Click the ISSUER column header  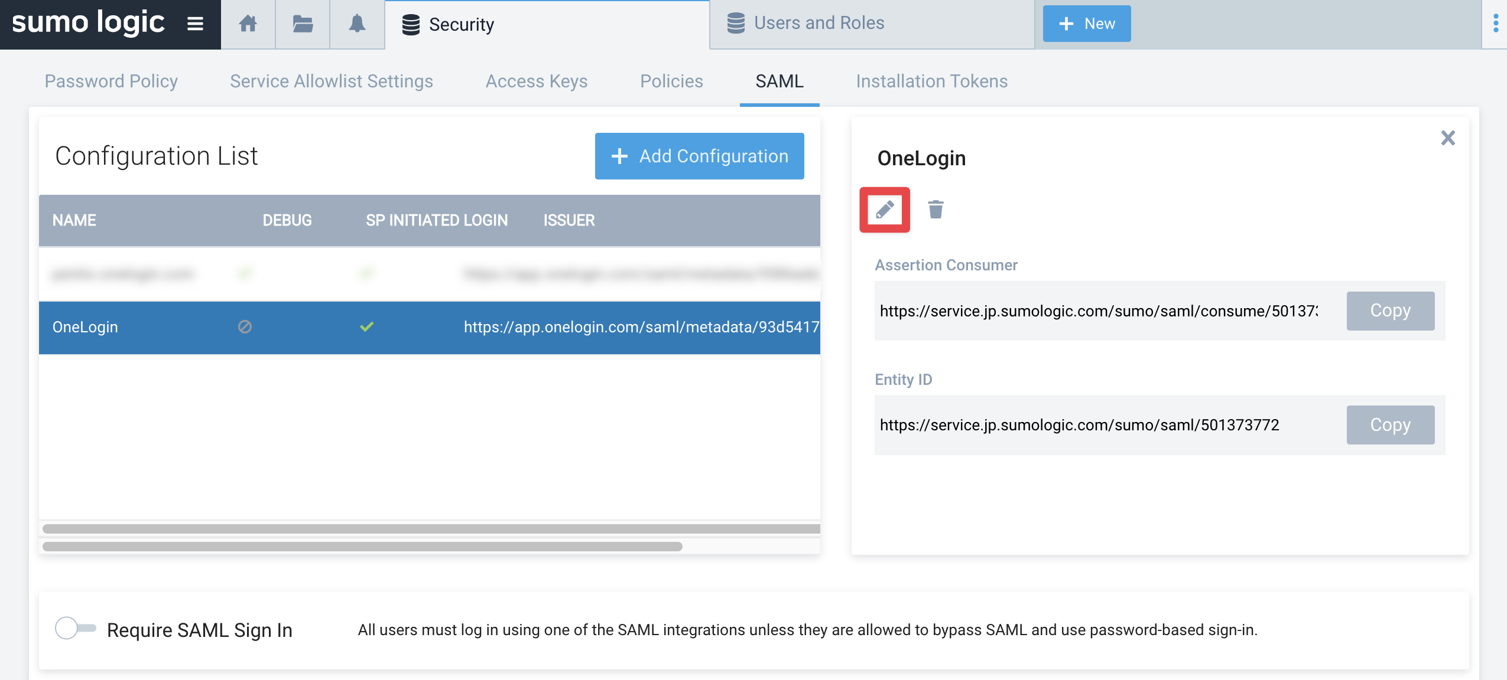[x=569, y=220]
